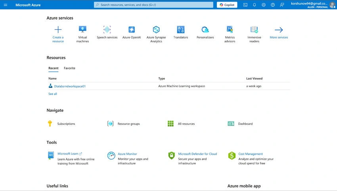Open the Metrics advisors icon
The image size is (337, 191).
click(x=230, y=29)
